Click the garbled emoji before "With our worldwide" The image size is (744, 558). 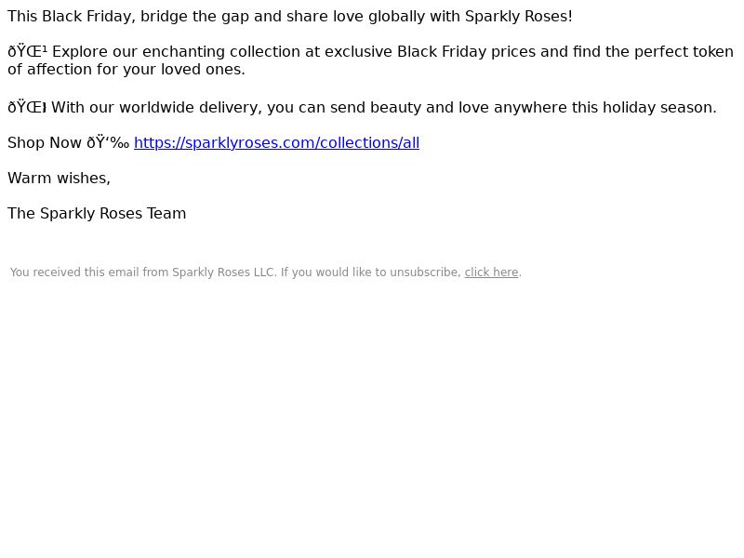[x=27, y=107]
